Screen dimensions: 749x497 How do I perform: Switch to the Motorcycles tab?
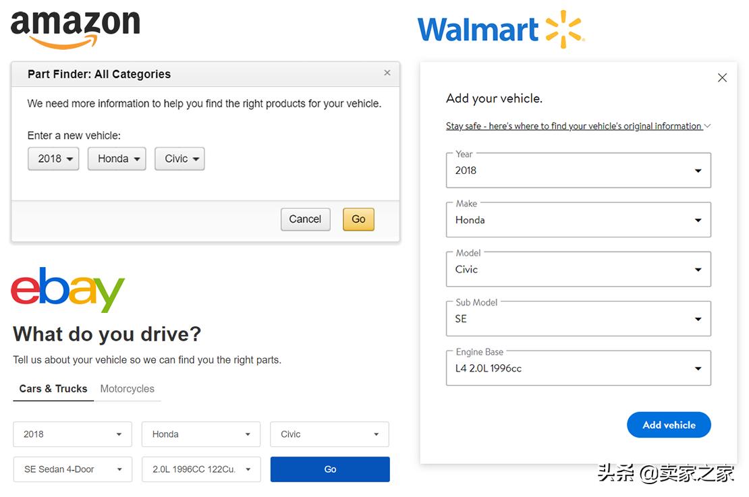tap(127, 388)
